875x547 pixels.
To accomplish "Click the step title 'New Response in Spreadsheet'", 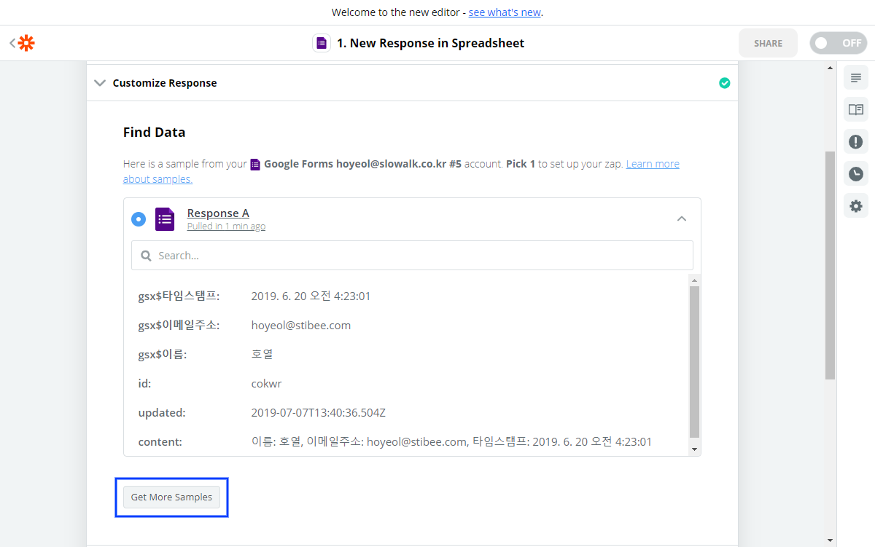I will [x=430, y=43].
